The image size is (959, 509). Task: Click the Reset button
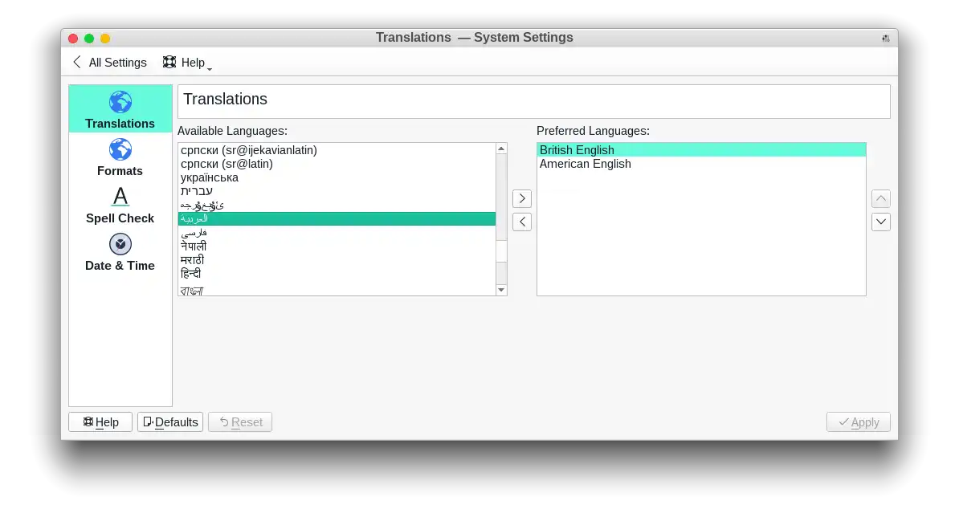(239, 422)
